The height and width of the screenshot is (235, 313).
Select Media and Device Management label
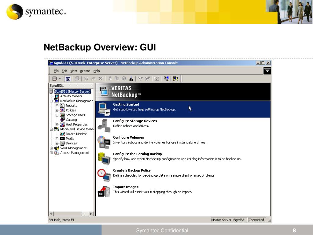point(77,129)
